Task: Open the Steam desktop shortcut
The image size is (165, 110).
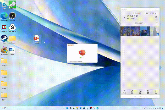Action: tap(4, 38)
